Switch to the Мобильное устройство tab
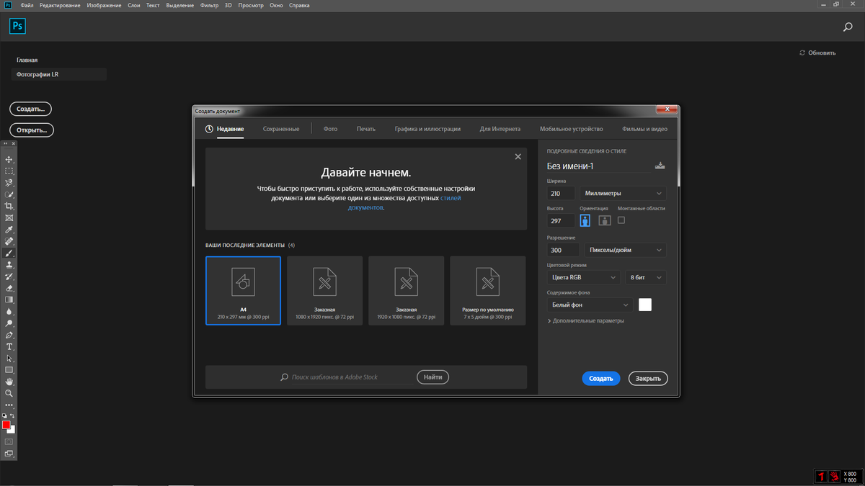This screenshot has height=486, width=865. tap(572, 129)
